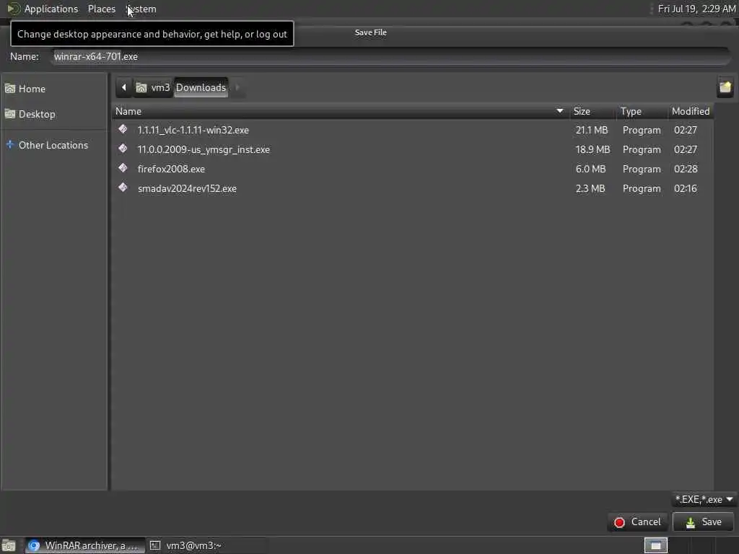Click the forward arrow in path bar
The width and height of the screenshot is (739, 554).
tap(237, 87)
